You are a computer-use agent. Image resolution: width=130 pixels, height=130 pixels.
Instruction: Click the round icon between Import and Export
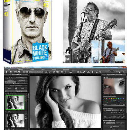16,89
